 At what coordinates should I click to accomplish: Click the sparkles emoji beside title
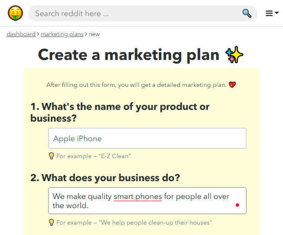pos(234,55)
